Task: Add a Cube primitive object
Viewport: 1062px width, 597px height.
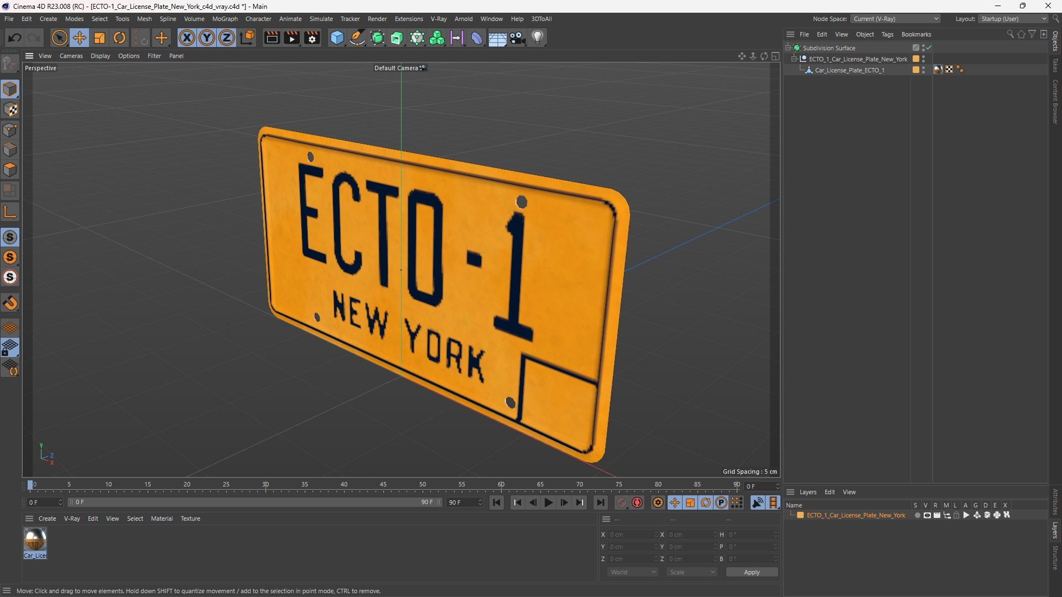Action: click(337, 38)
